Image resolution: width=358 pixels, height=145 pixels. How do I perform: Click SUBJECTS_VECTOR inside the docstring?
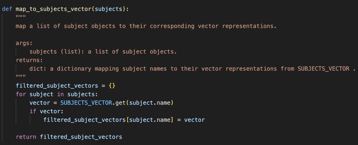coord(323,69)
